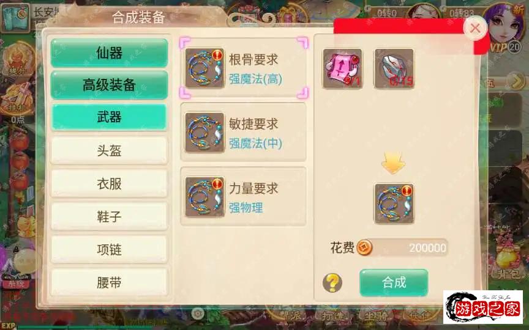The height and width of the screenshot is (330, 529).
Task: Select the 敏捷要求 强魔法(中) recipe
Action: coord(244,132)
